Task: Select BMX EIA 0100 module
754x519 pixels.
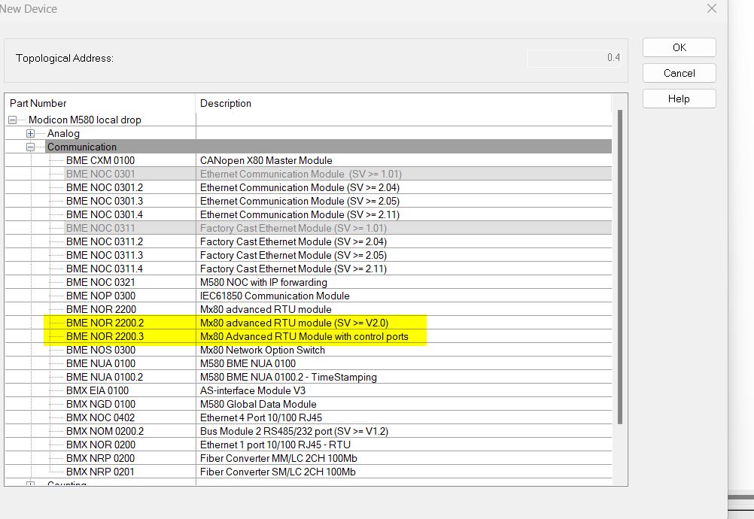Action: point(97,390)
